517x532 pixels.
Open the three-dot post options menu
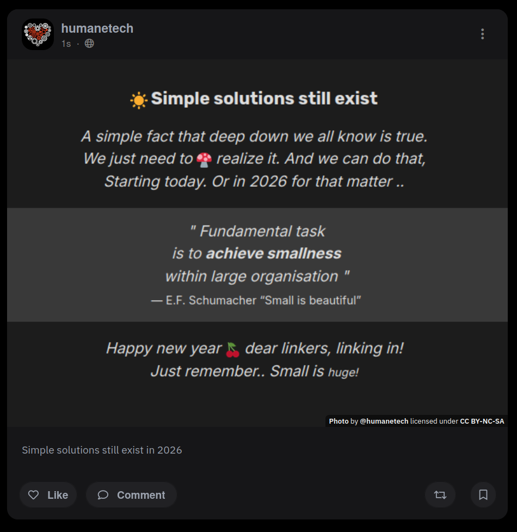point(482,34)
